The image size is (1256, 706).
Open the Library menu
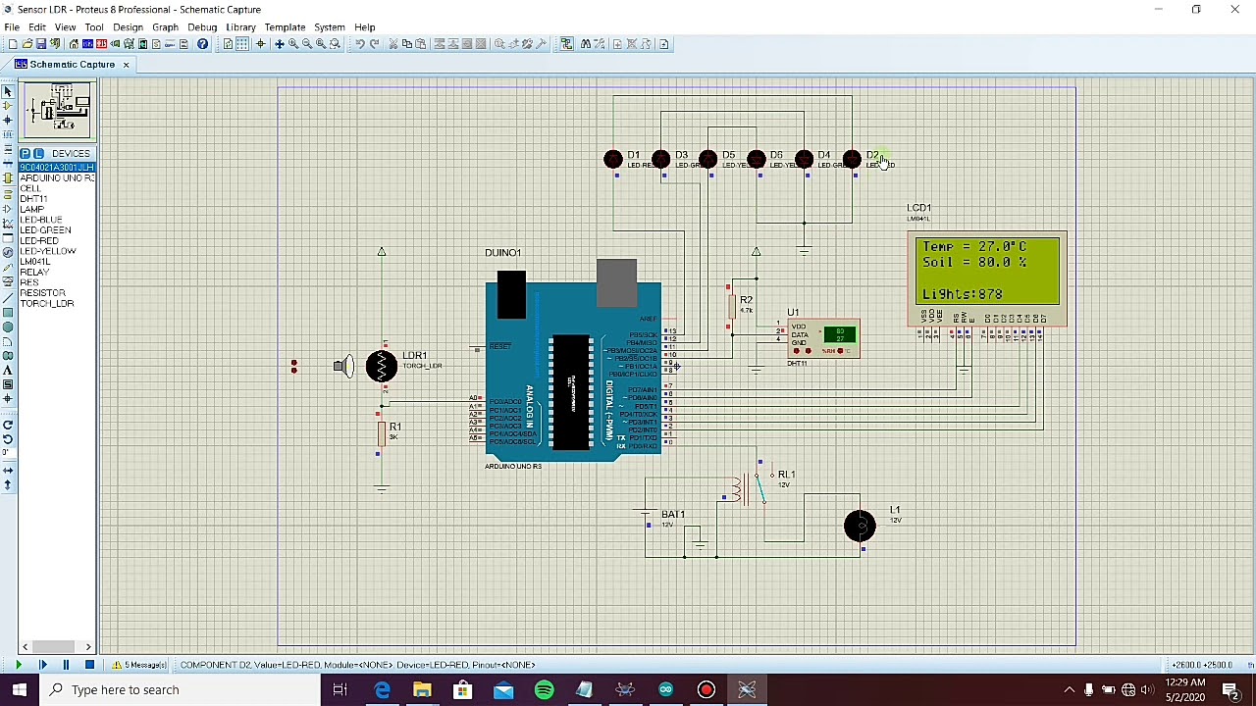(240, 26)
